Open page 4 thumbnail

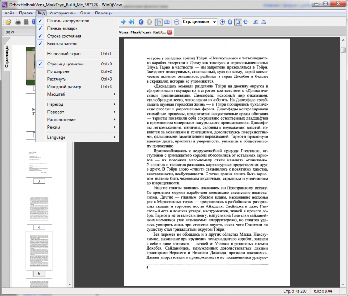[x=39, y=205]
